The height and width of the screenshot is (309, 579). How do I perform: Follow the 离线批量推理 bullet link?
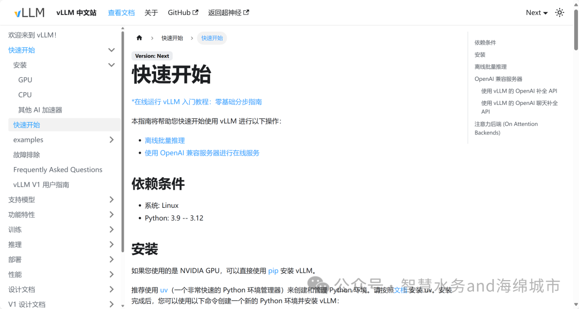165,140
